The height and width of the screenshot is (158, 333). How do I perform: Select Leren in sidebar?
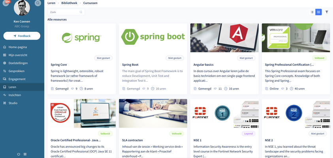22,87
